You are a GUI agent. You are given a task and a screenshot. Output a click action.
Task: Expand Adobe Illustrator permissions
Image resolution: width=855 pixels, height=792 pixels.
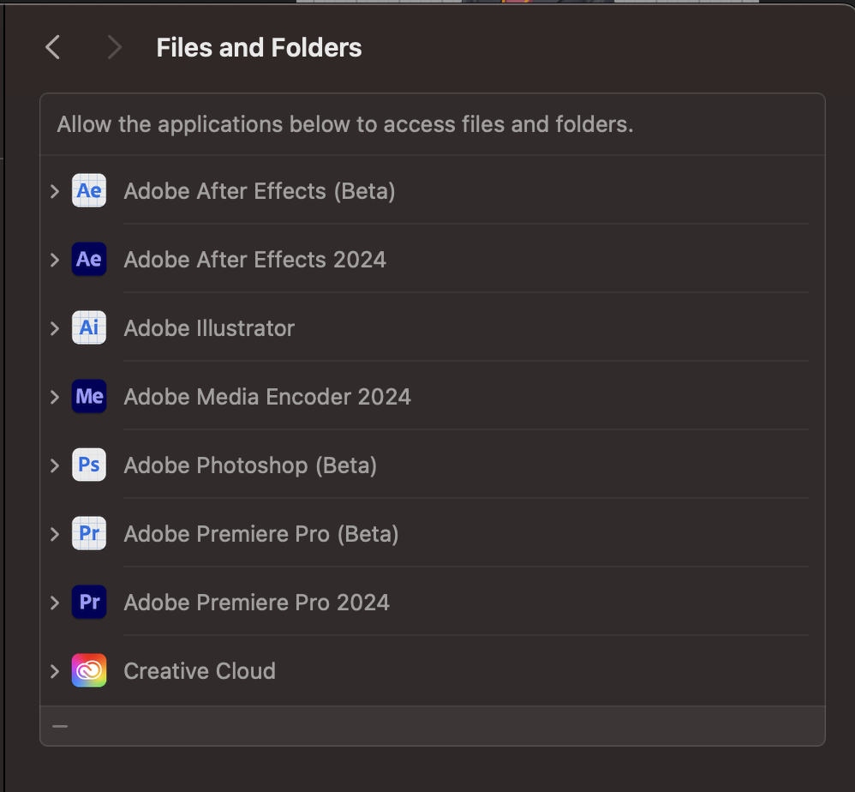[54, 327]
